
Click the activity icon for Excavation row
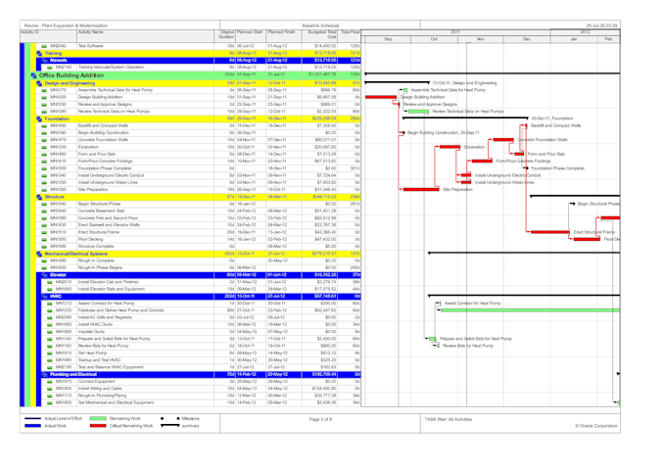coord(44,147)
